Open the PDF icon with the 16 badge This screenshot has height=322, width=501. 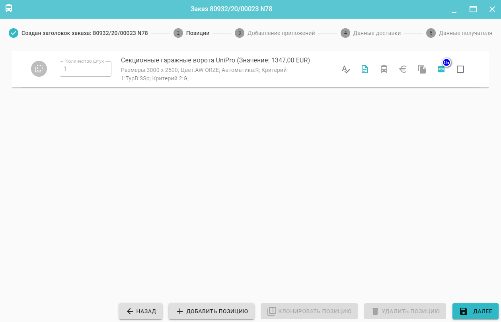441,69
